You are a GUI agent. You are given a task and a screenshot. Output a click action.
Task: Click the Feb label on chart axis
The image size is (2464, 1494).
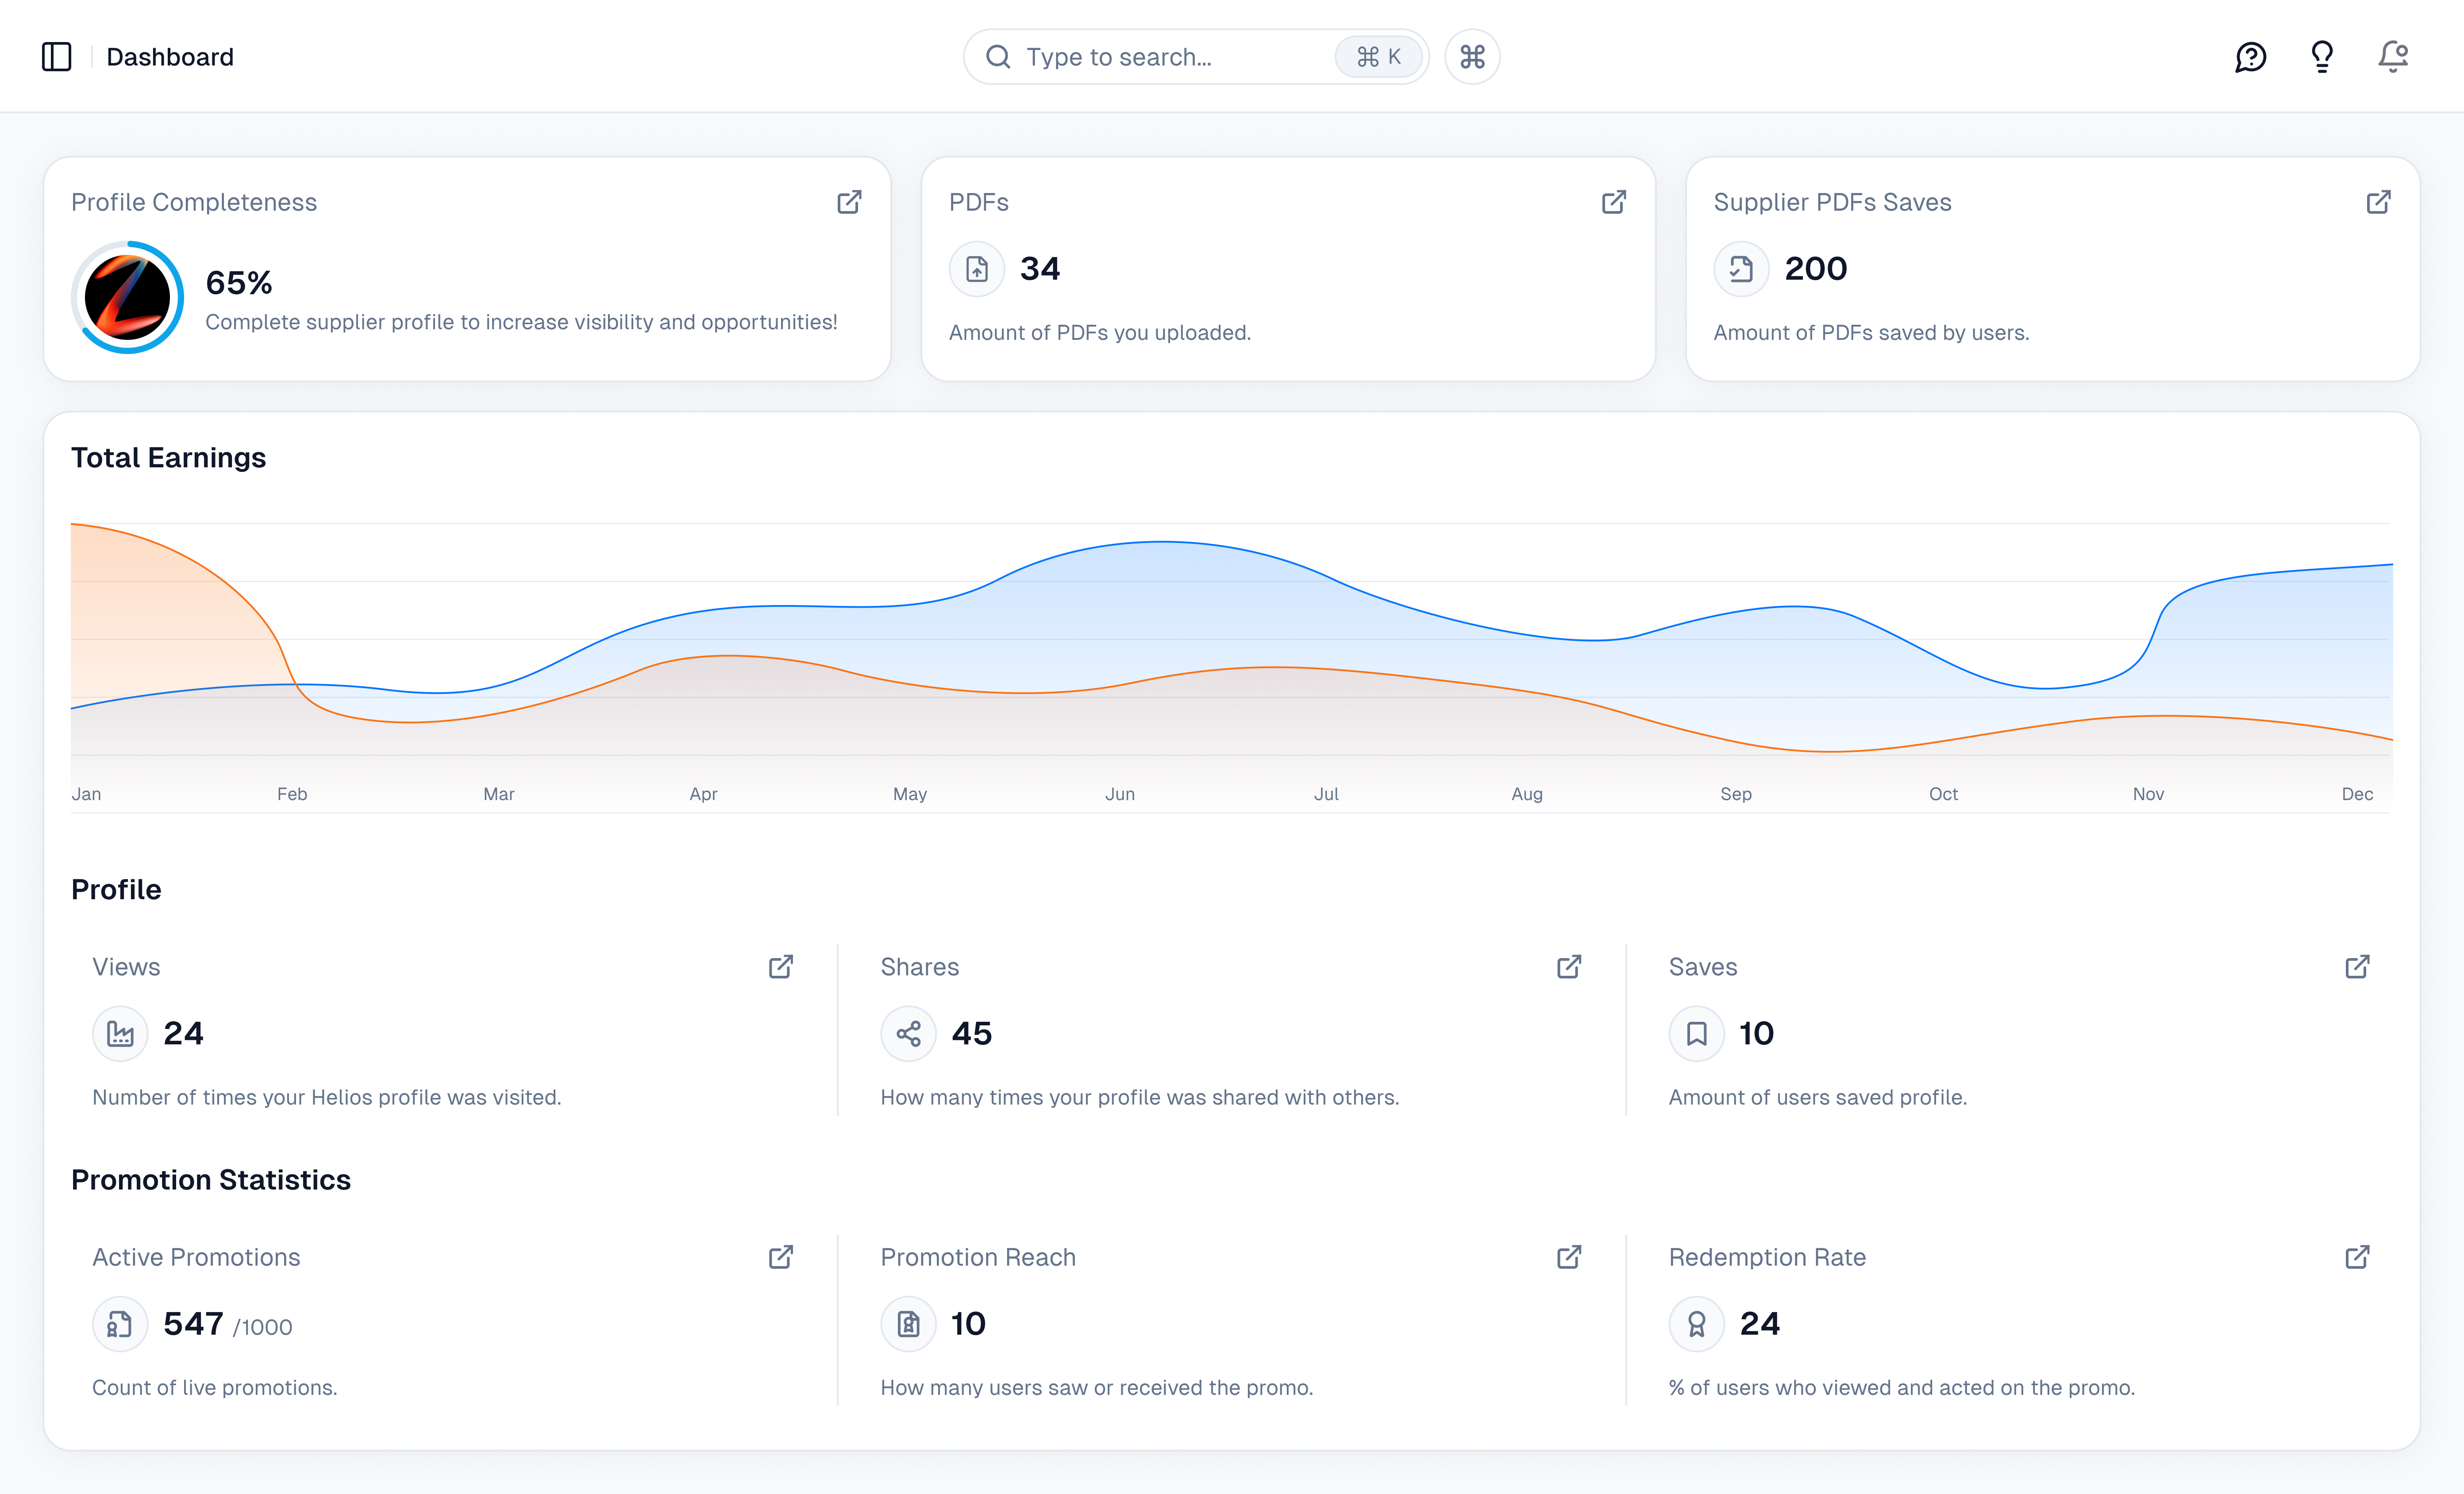[x=292, y=794]
